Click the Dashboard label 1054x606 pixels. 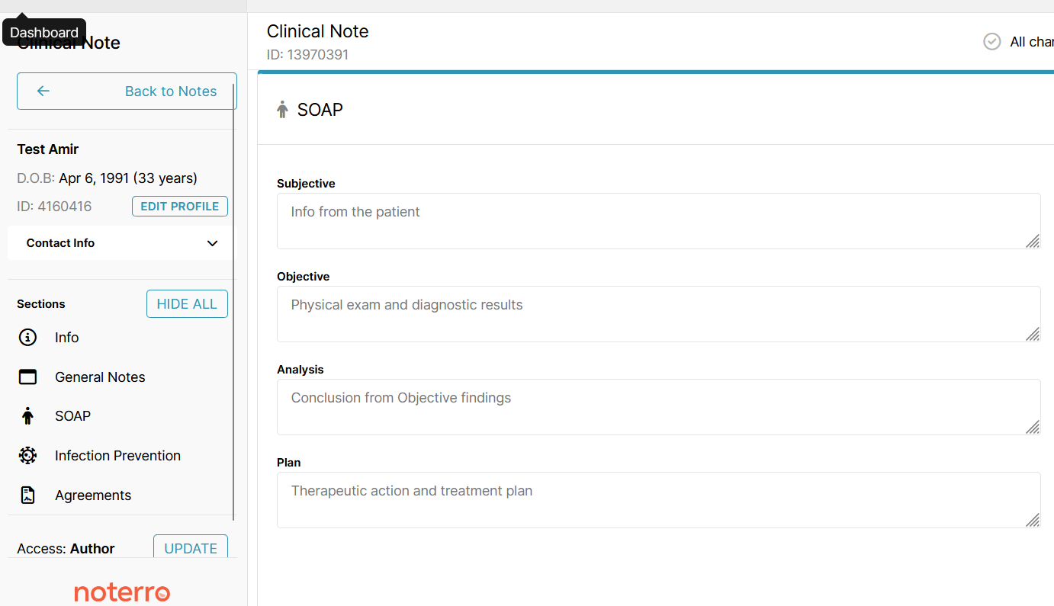coord(43,32)
